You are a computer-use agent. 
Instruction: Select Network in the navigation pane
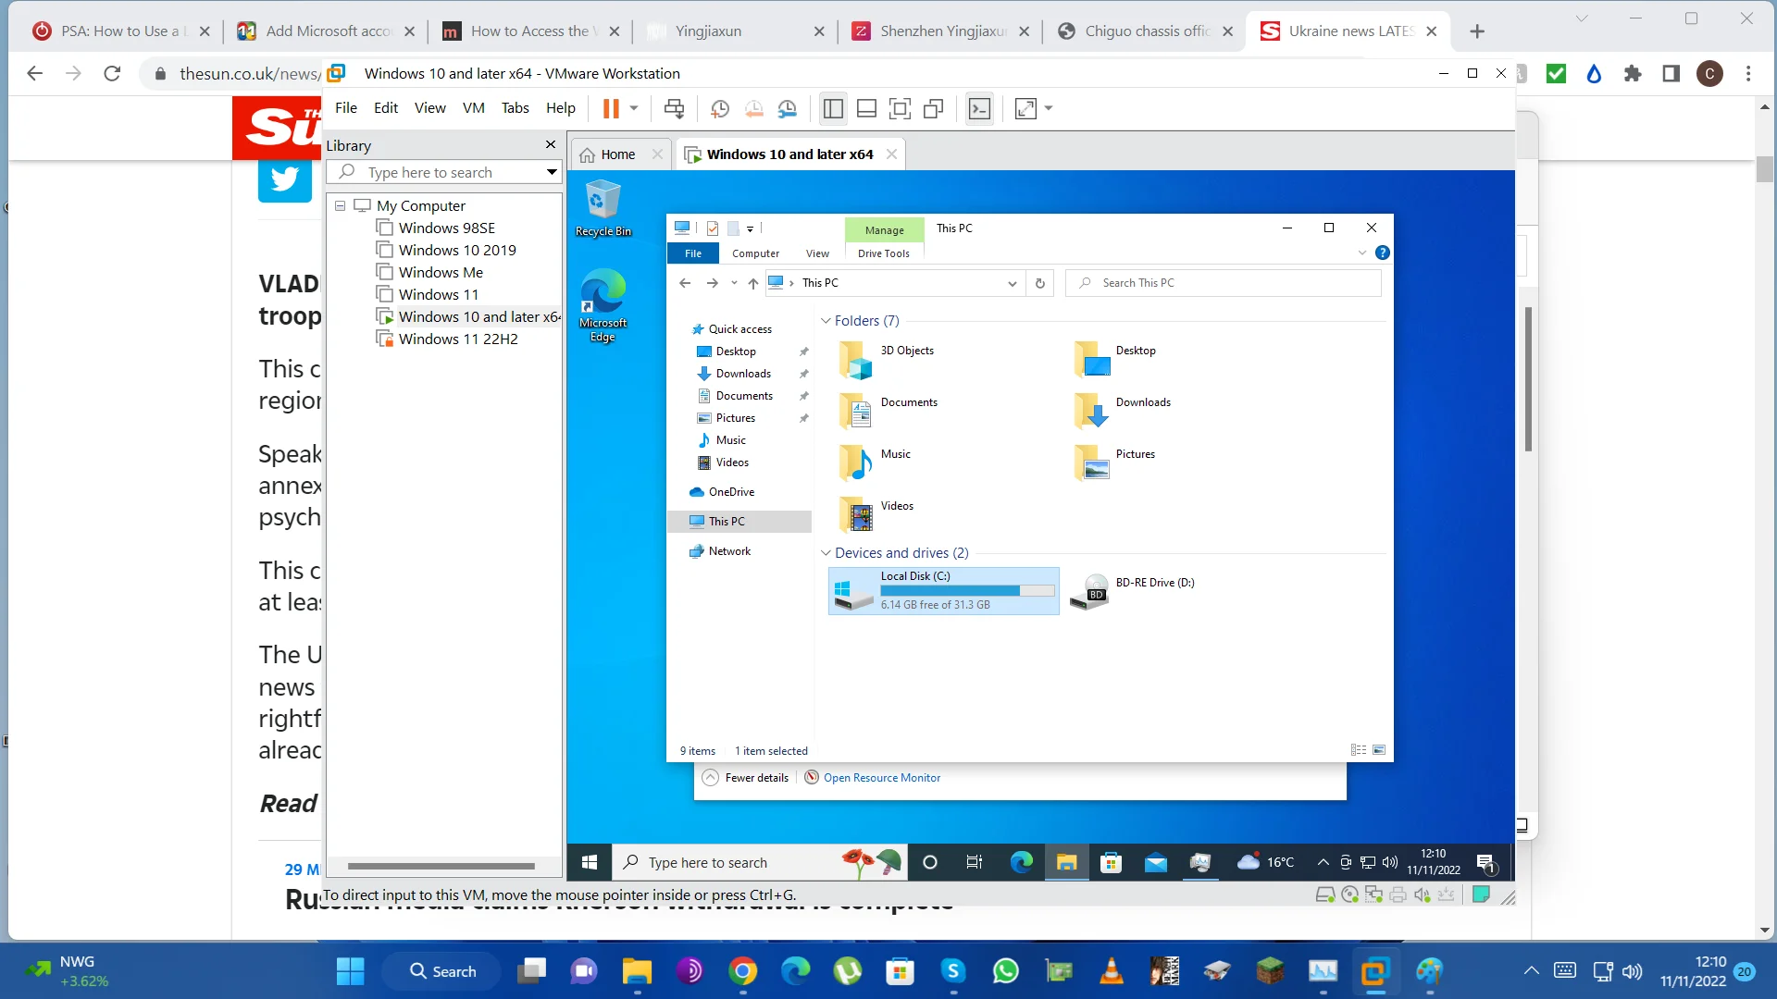pos(729,551)
